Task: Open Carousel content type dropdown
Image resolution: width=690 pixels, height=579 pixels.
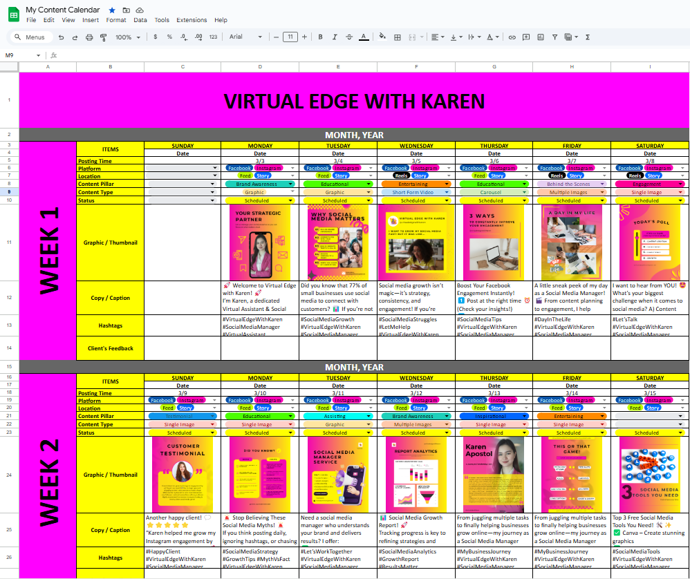Action: click(x=494, y=193)
